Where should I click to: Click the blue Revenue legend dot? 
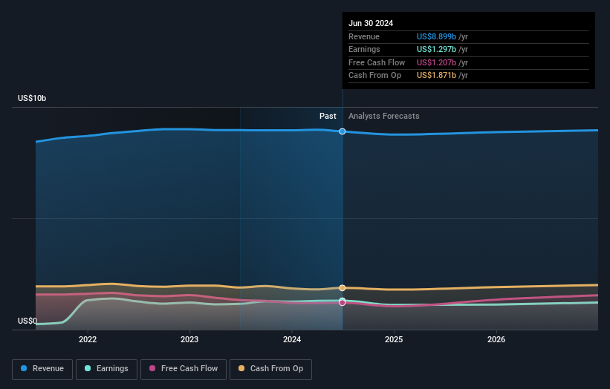(x=24, y=368)
